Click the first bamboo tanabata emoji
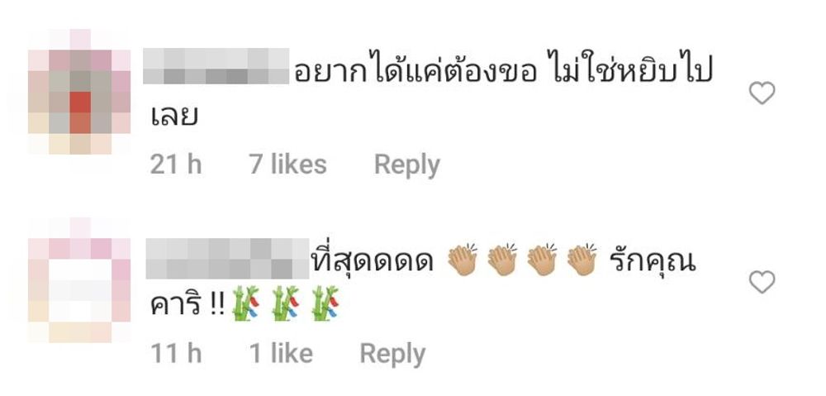This screenshot has height=396, width=826. point(246,303)
